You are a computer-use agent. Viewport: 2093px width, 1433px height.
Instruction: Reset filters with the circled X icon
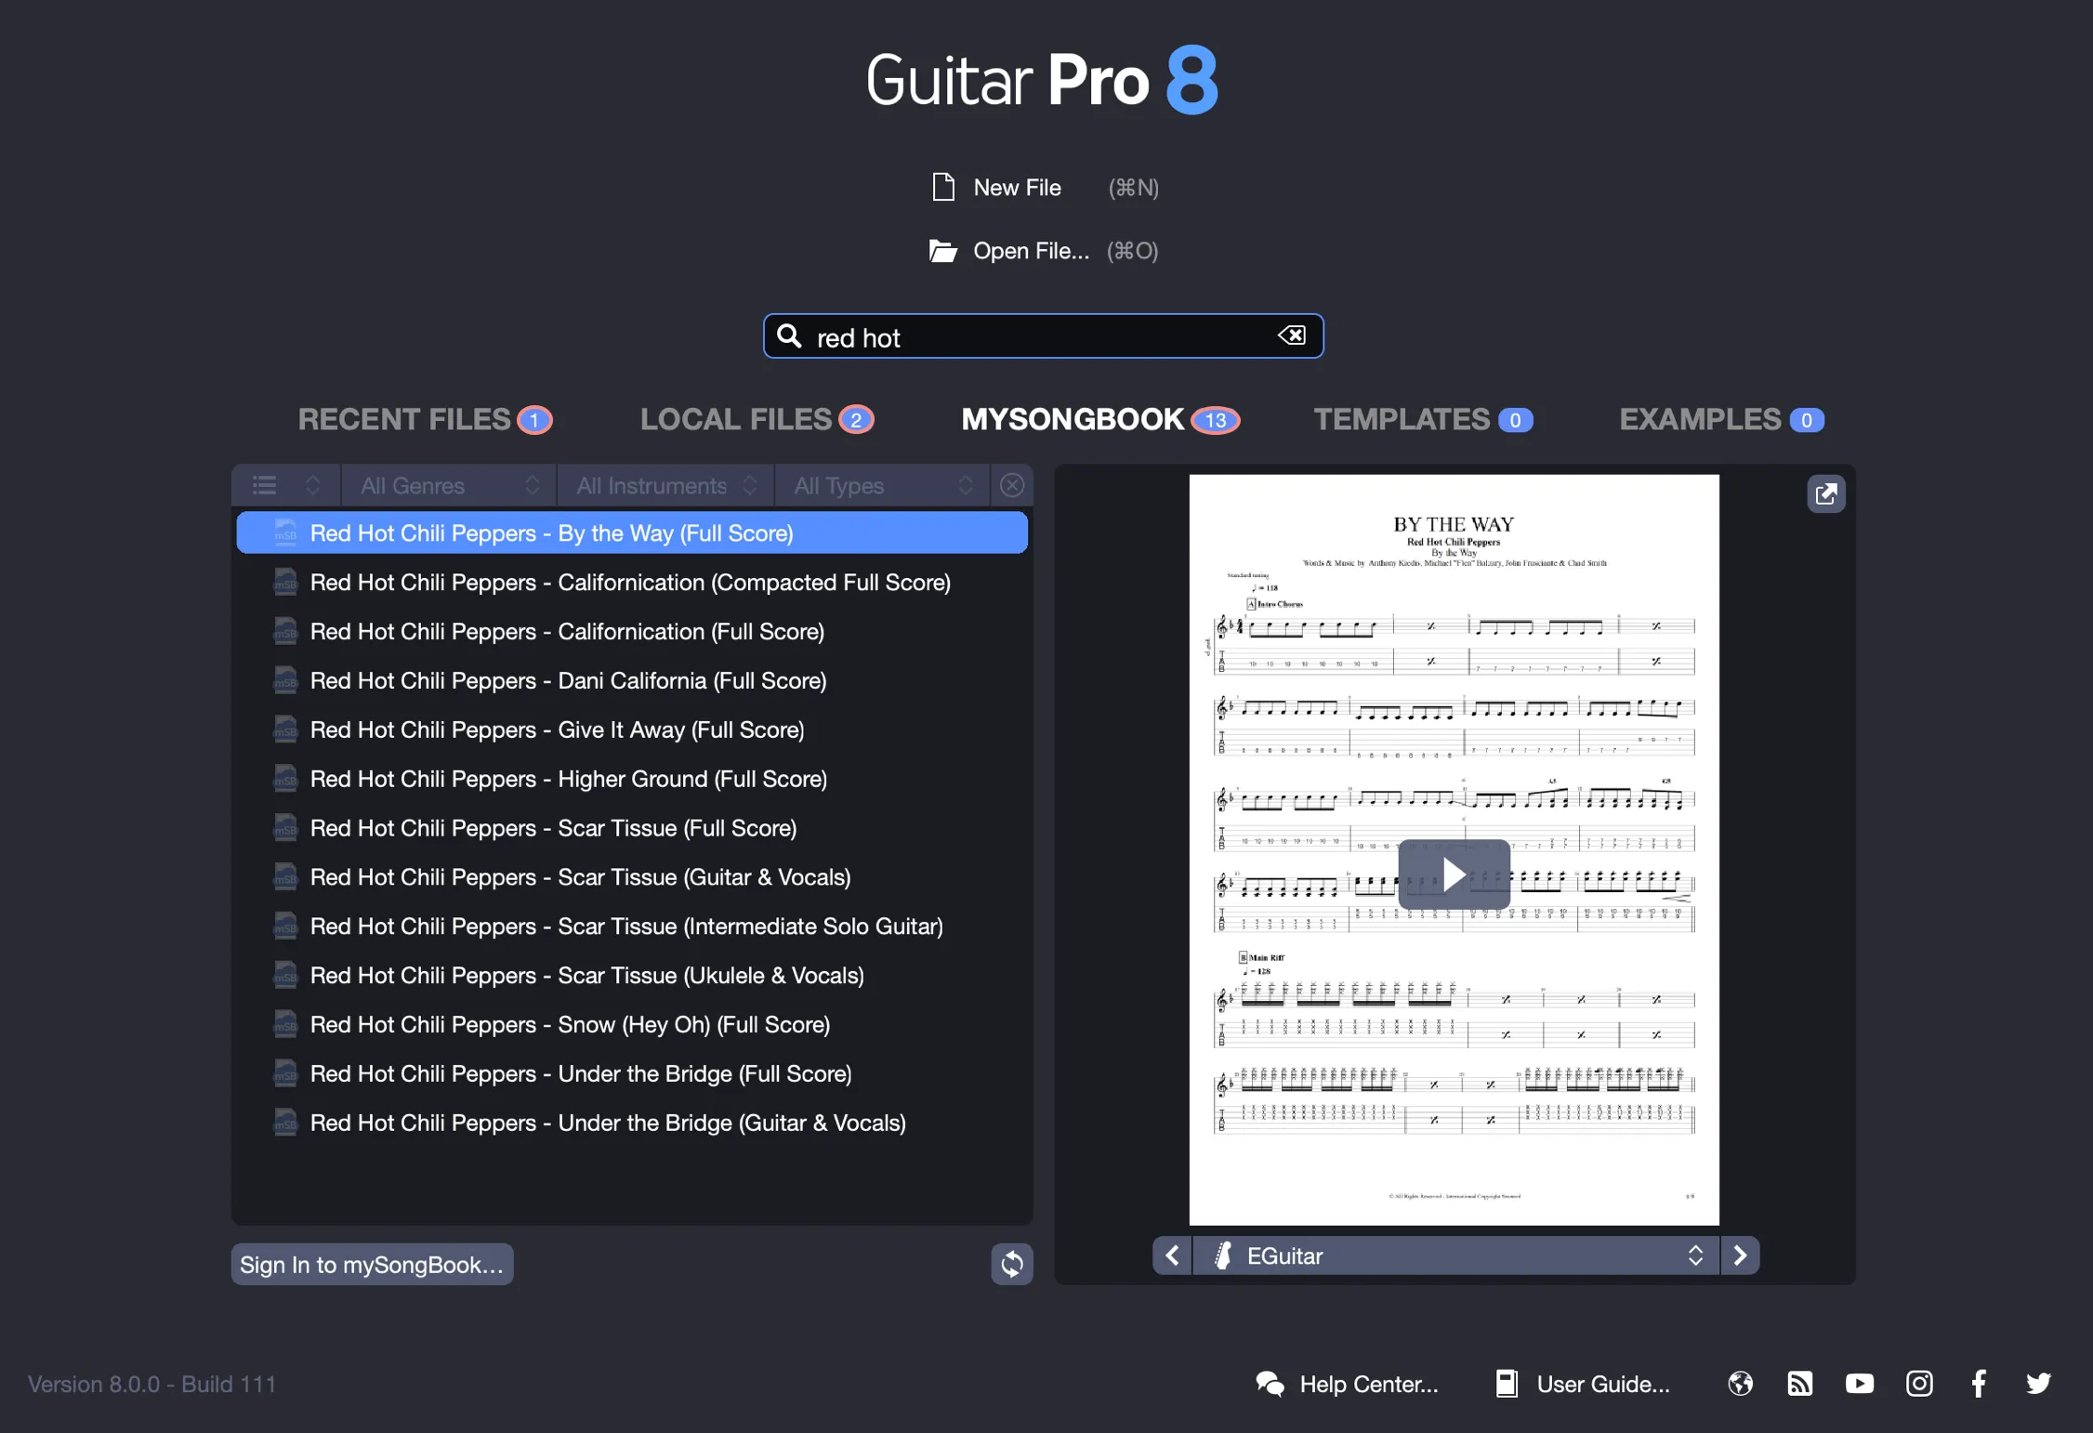[x=1012, y=485]
